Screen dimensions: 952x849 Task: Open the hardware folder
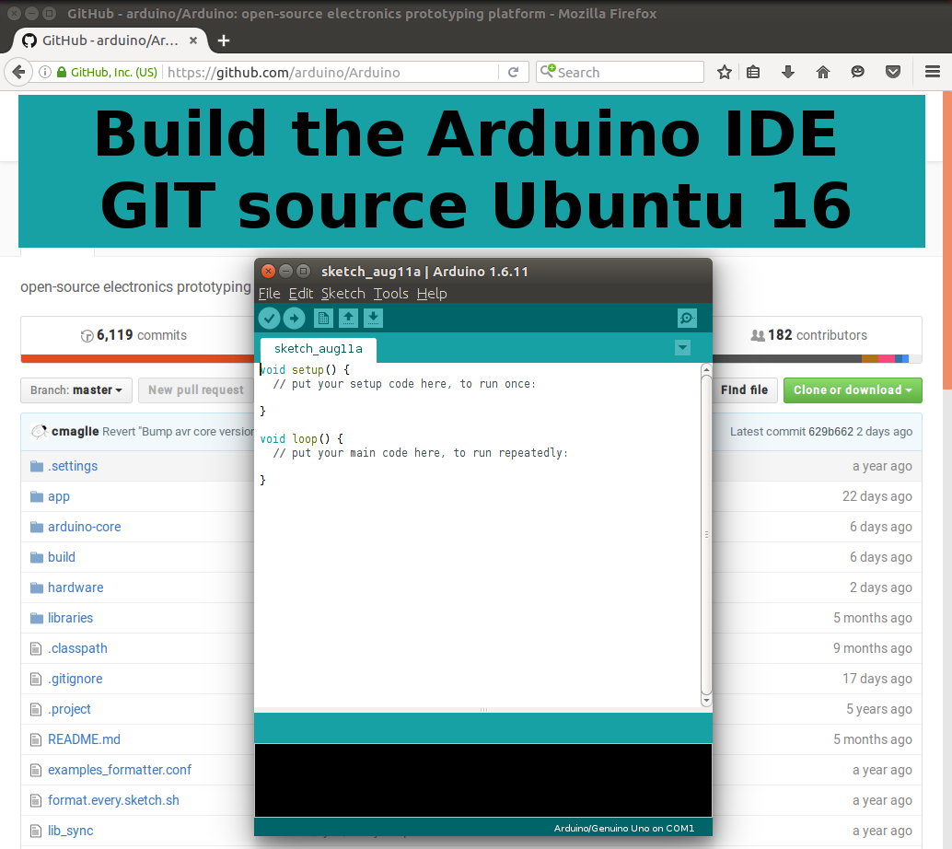75,587
